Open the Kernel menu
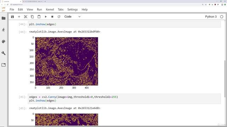 point(50,10)
